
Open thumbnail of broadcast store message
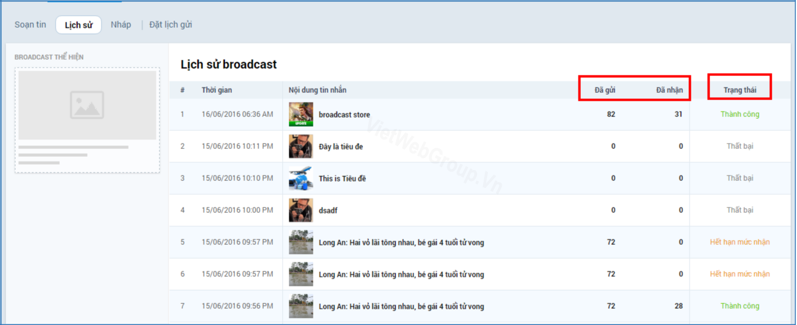[x=301, y=115]
